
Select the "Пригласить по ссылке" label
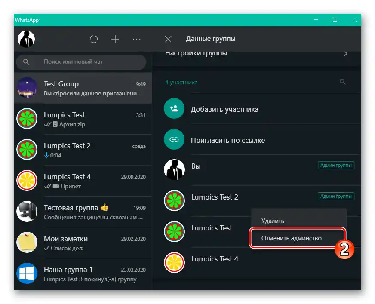[x=228, y=140]
